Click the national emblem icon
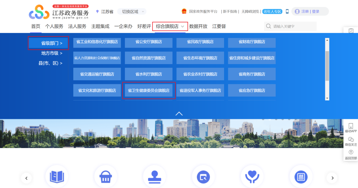 (x=184, y=11)
